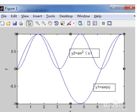
Task: Open the Edit menu
Action: 14,16
